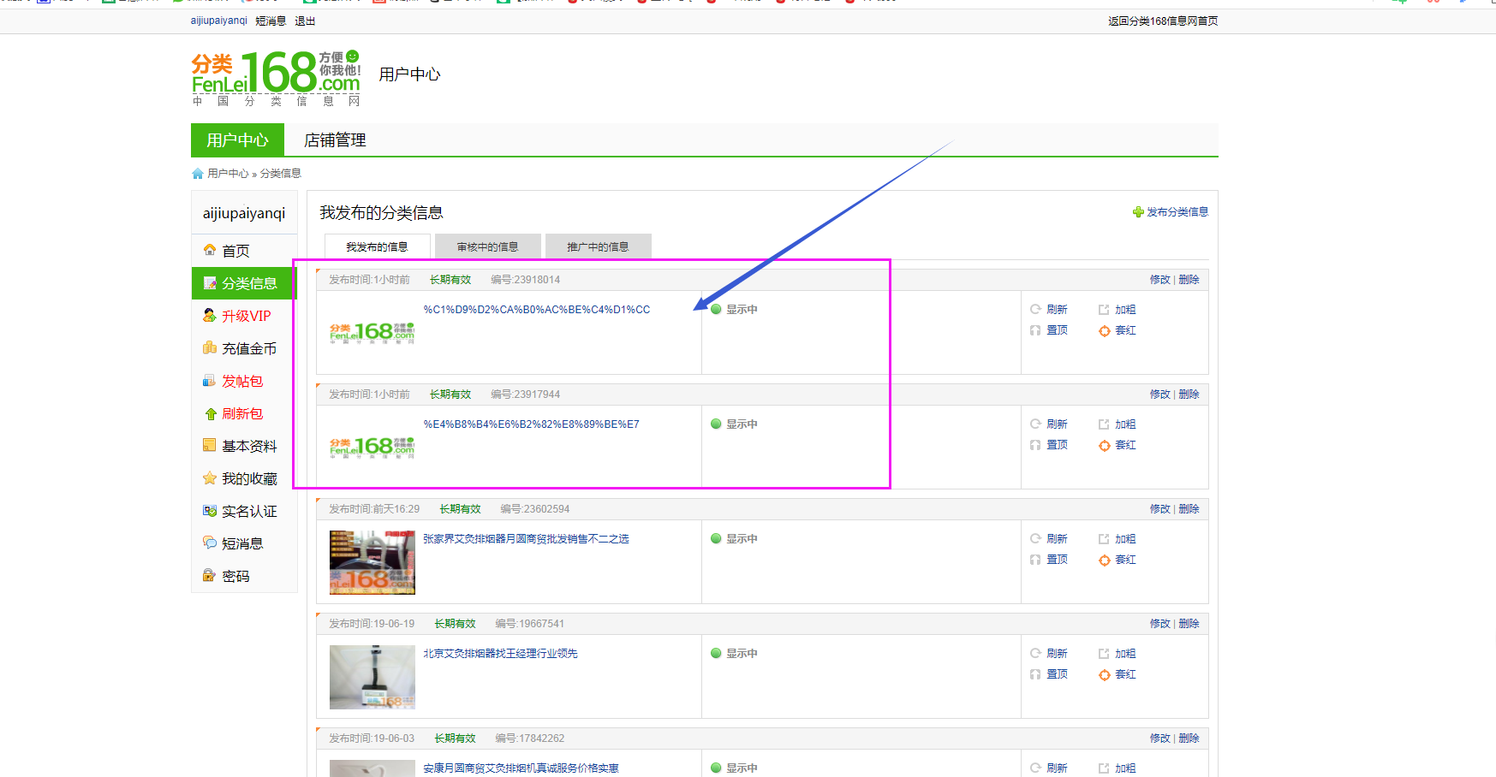The width and height of the screenshot is (1496, 777).
Task: Switch to 审核中的信息 tab
Action: pyautogui.click(x=487, y=246)
